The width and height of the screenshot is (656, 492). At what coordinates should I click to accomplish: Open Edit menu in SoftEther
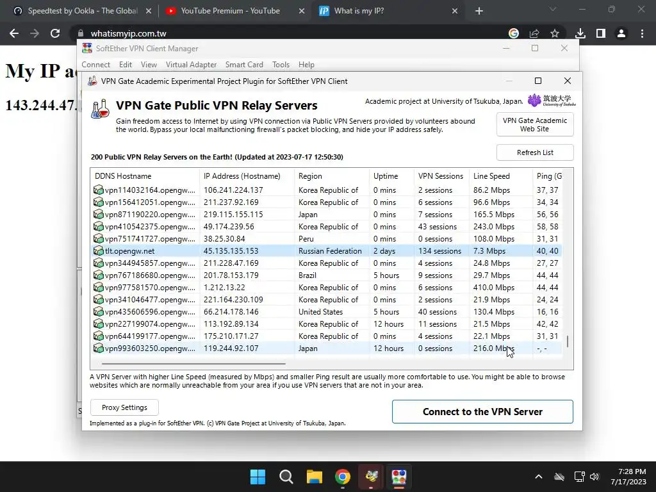125,65
